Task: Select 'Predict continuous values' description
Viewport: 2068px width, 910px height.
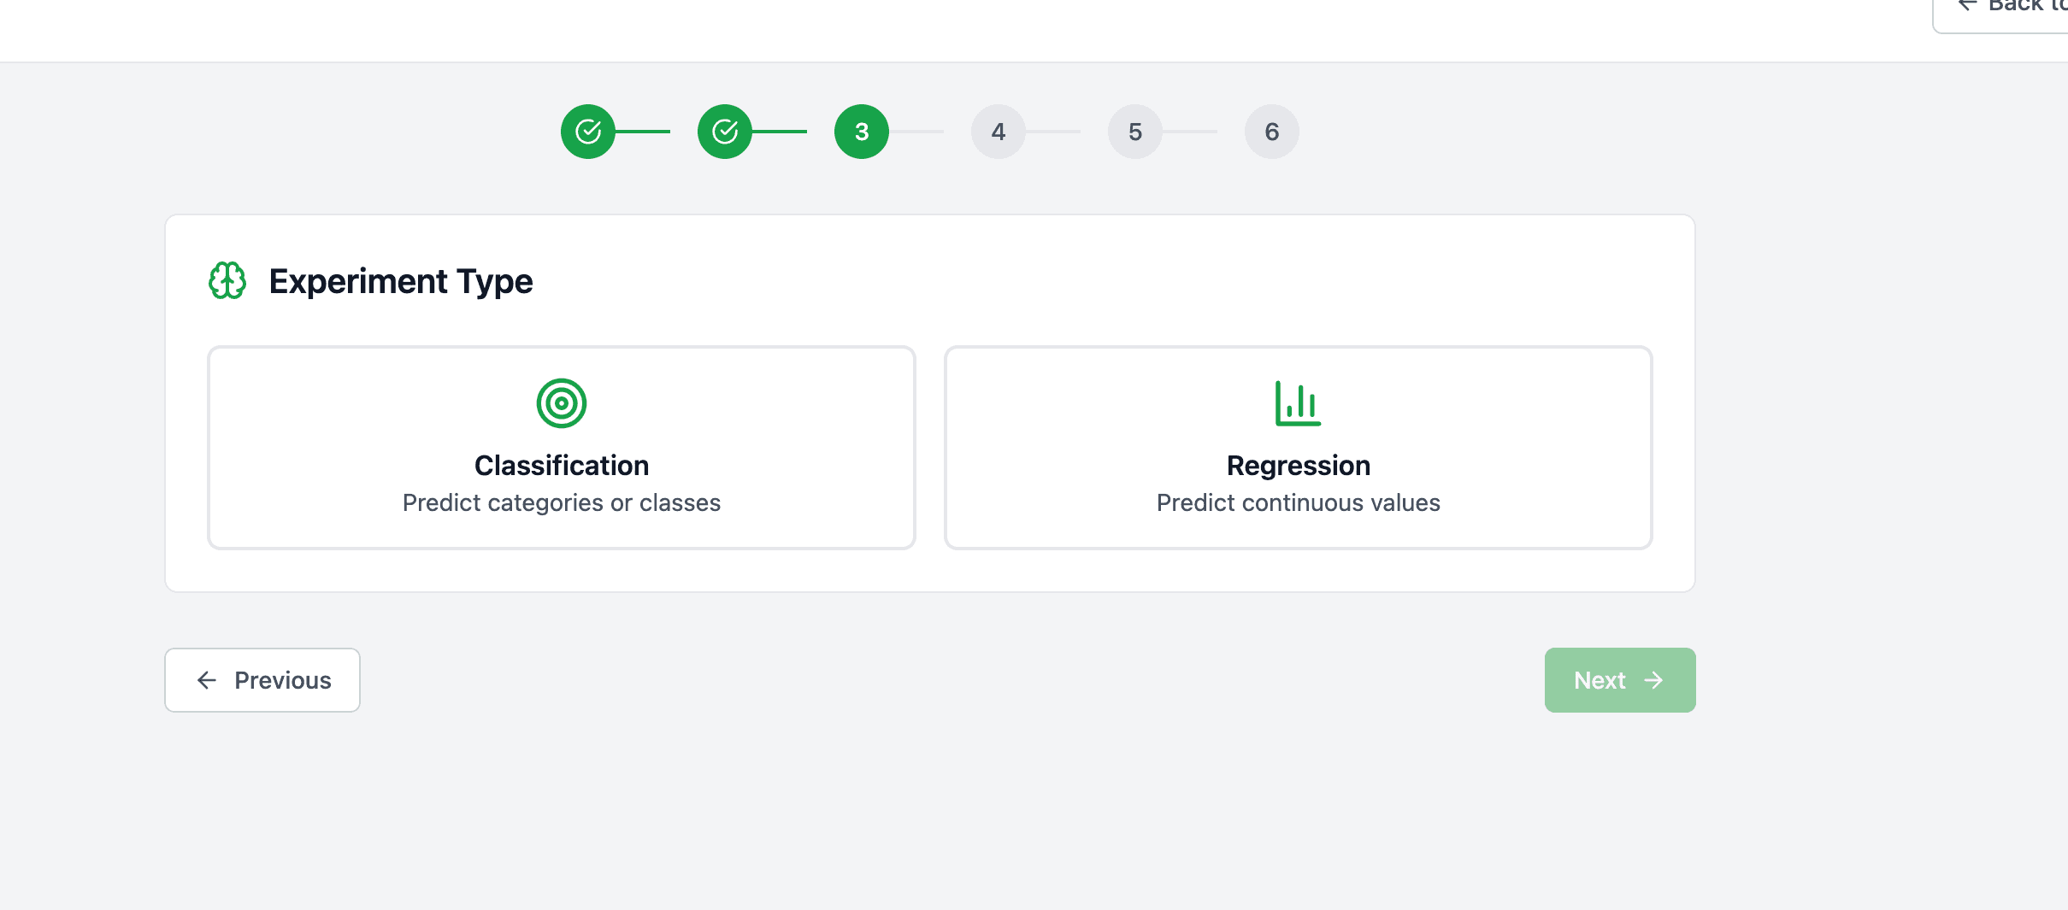Action: tap(1298, 502)
